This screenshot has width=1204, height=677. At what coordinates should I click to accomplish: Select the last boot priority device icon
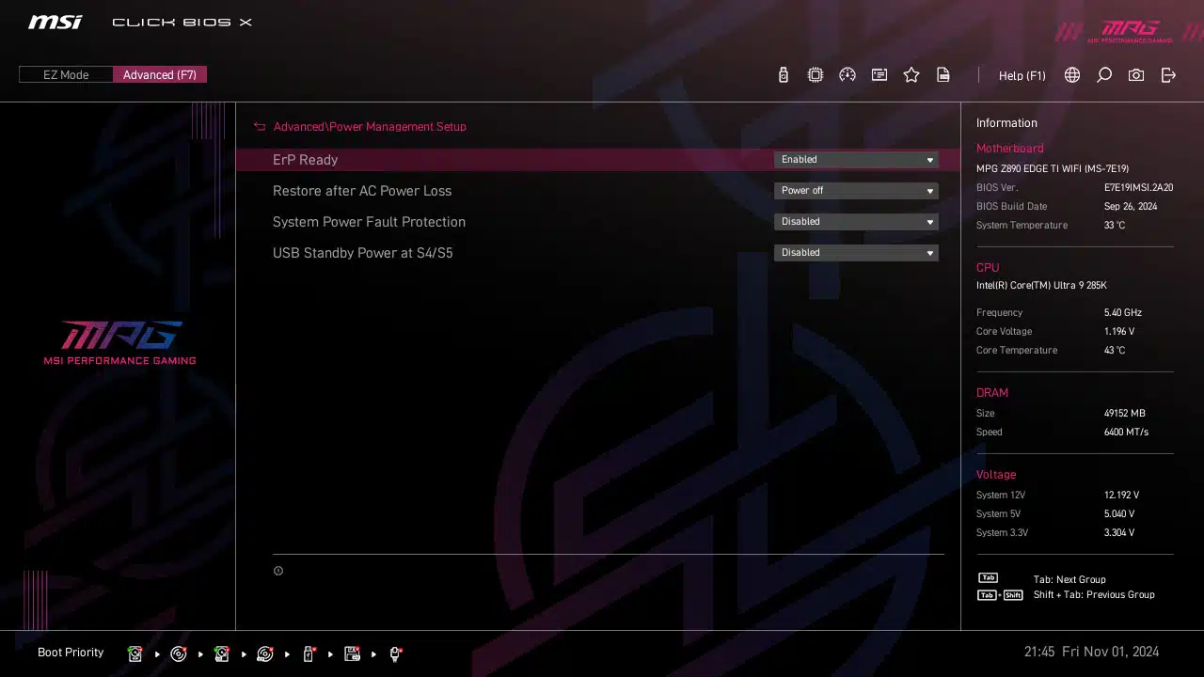click(396, 653)
